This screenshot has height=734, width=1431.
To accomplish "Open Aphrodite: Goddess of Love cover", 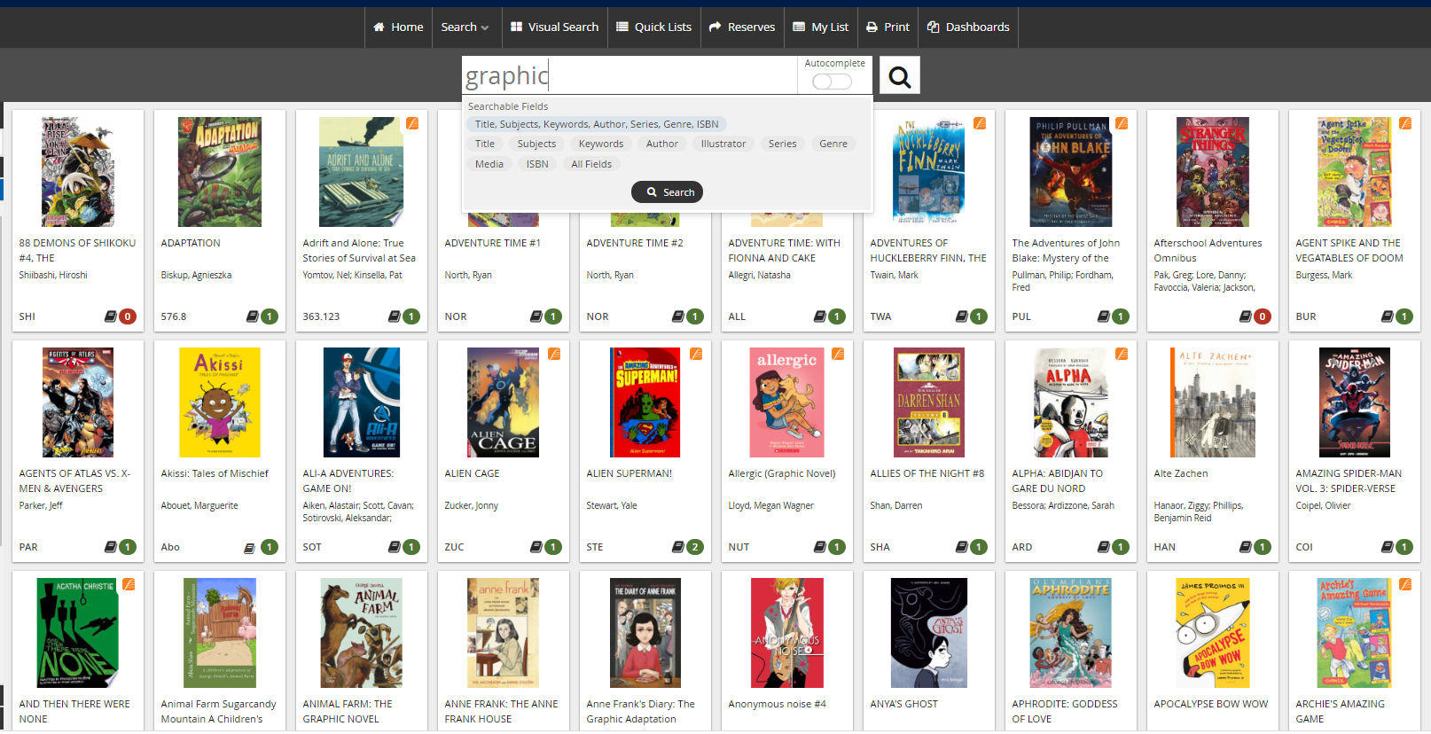I will [1071, 633].
